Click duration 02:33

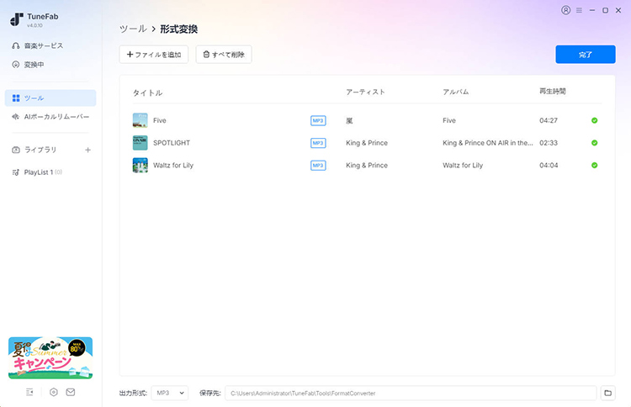point(549,143)
